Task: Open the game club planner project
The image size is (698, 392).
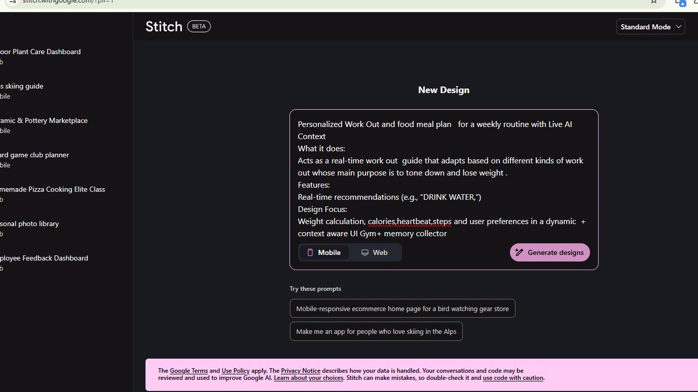Action: pyautogui.click(x=34, y=159)
